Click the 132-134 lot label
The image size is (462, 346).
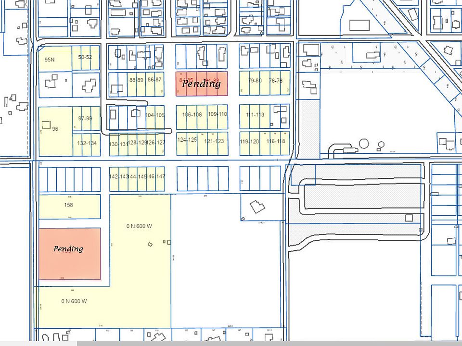pyautogui.click(x=87, y=143)
